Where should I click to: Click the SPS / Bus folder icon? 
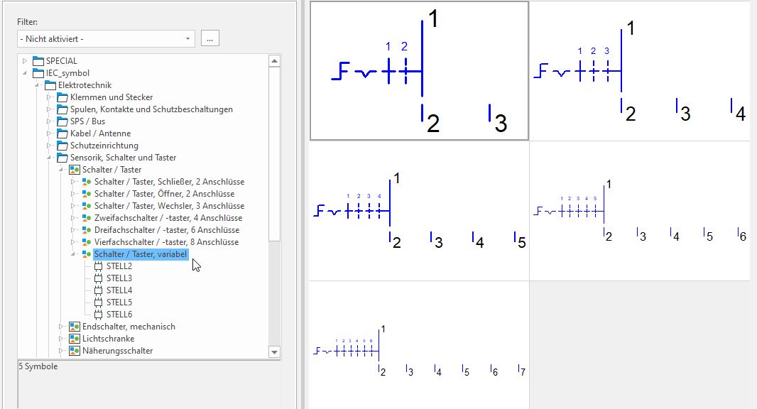(62, 121)
